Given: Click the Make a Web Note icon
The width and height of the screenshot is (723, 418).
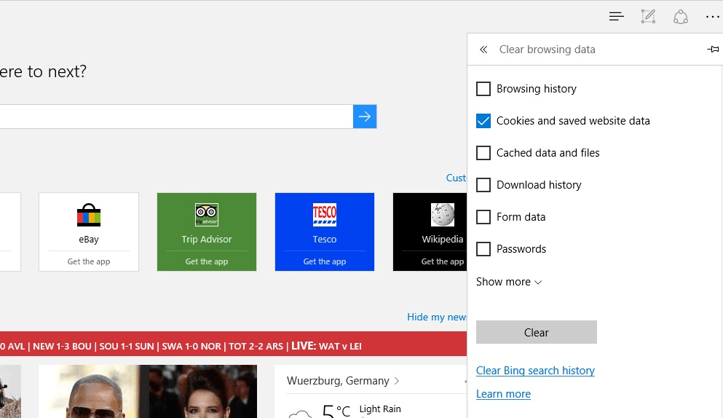Looking at the screenshot, I should [648, 17].
